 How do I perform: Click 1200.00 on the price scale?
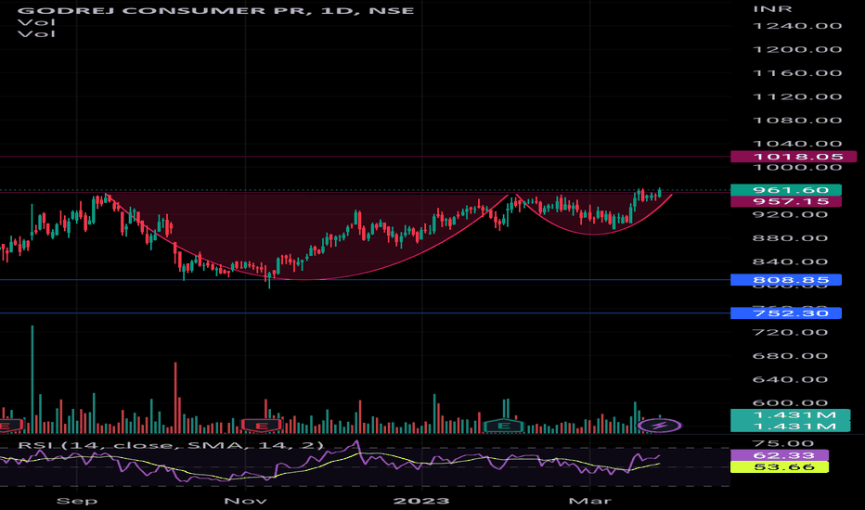click(x=797, y=50)
